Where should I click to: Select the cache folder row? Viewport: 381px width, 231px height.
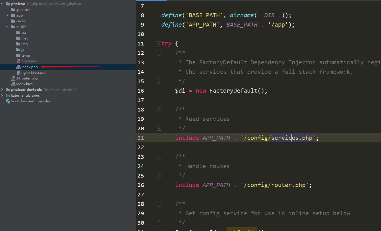pyautogui.click(x=68, y=21)
